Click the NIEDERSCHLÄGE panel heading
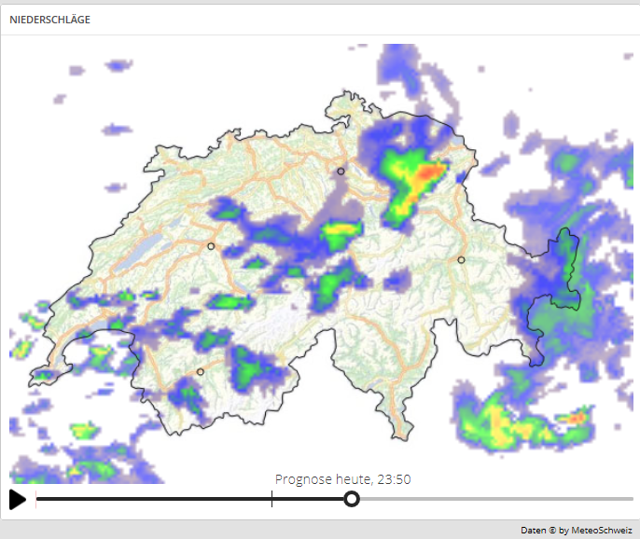The height and width of the screenshot is (539, 640). tap(49, 20)
